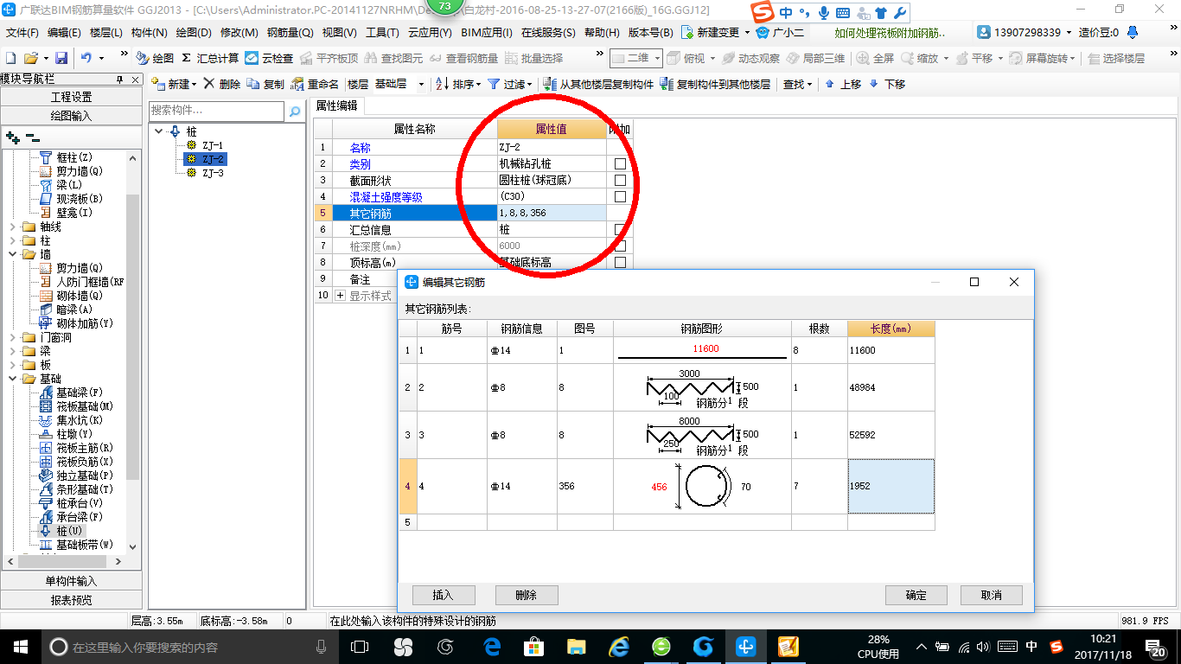
Task: Click 删除 delete in component toolbar
Action: [x=222, y=84]
